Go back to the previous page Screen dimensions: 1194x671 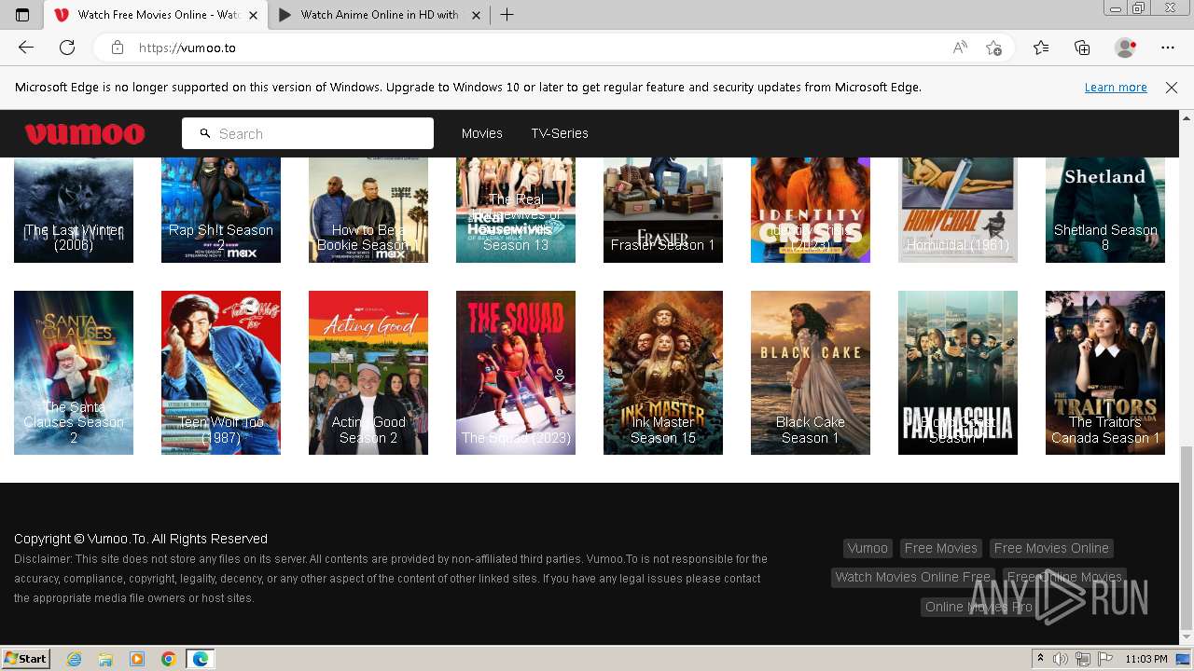click(26, 48)
